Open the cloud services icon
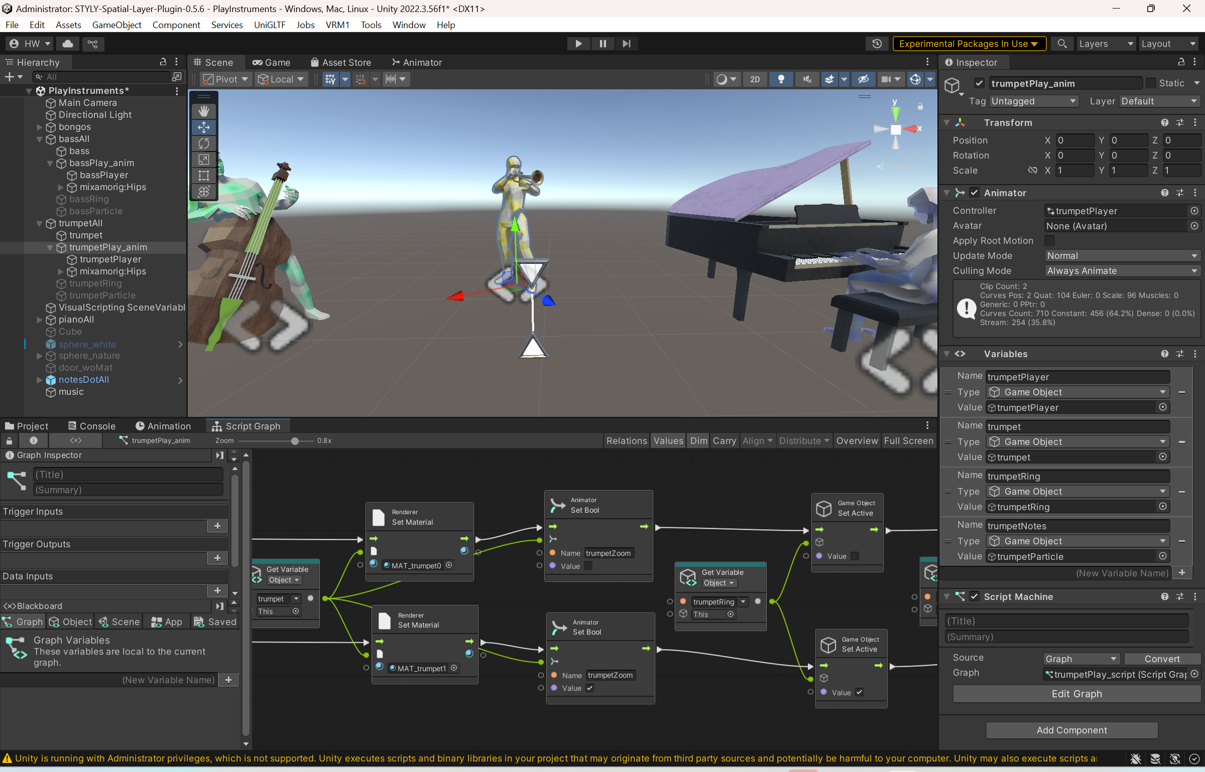 pos(67,44)
